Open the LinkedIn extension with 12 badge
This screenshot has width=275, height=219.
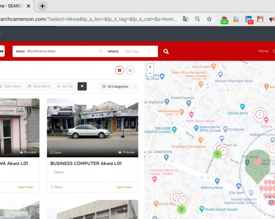coord(249,20)
